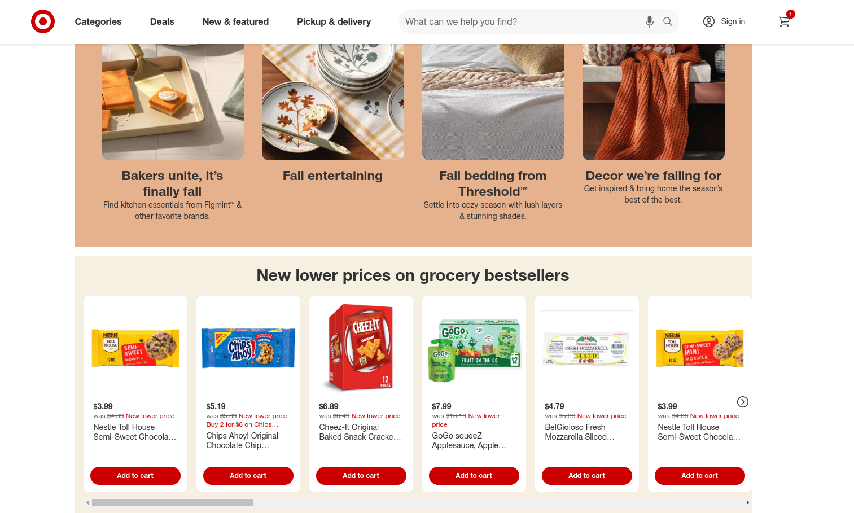Open the Deals menu

point(162,21)
